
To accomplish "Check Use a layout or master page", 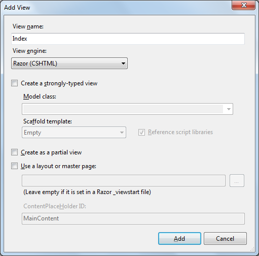I will [14, 166].
